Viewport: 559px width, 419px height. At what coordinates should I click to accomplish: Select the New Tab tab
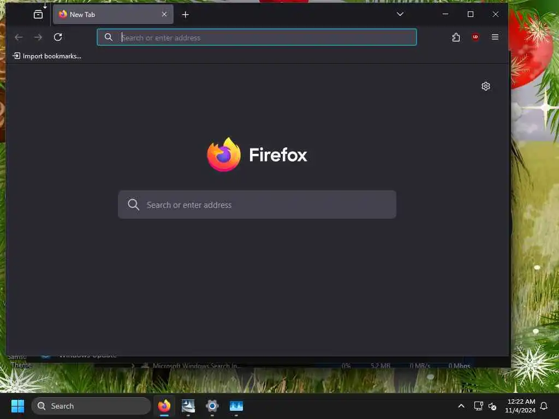pos(113,15)
